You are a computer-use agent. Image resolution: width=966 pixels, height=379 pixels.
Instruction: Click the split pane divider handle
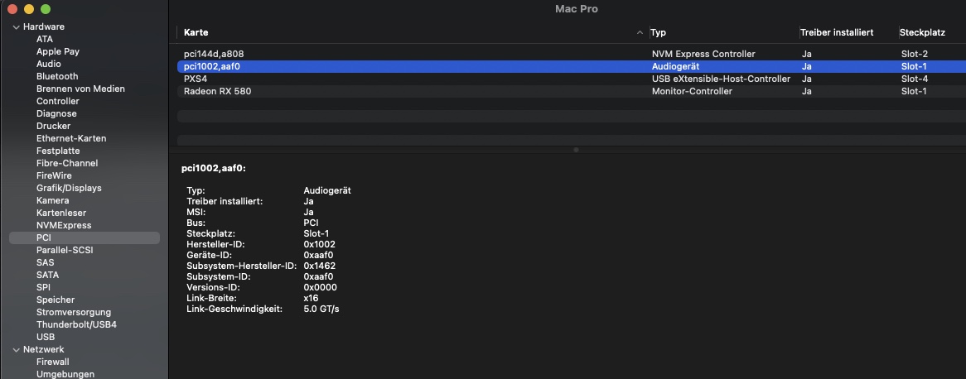point(575,150)
